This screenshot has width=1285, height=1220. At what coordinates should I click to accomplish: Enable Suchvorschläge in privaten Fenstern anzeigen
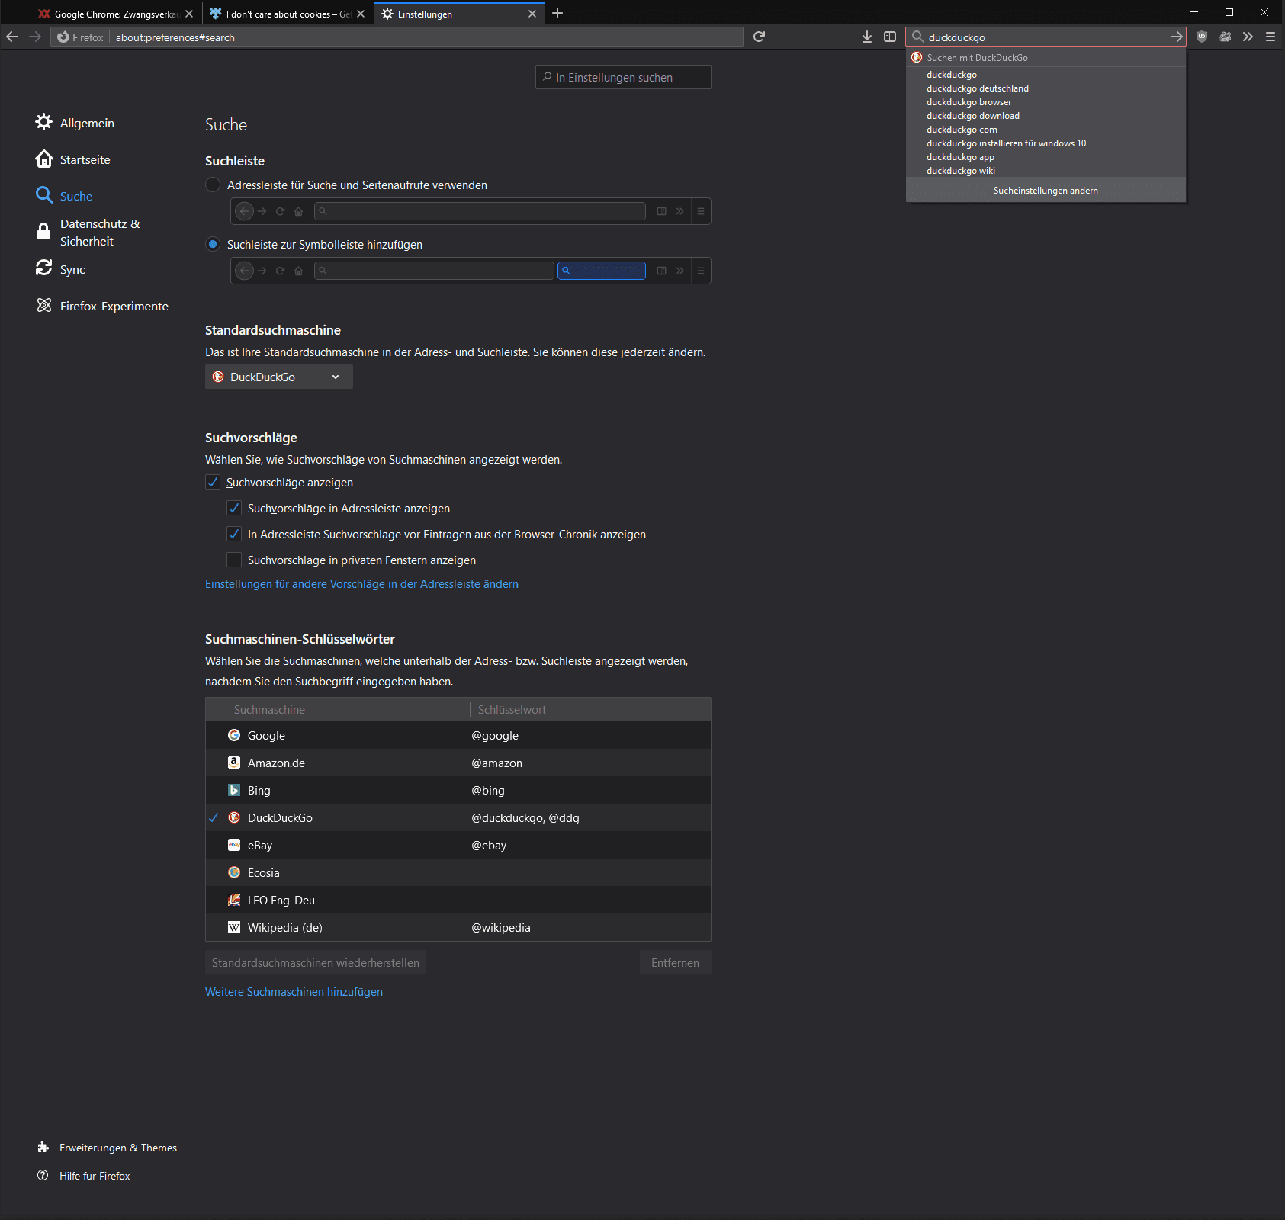point(234,560)
